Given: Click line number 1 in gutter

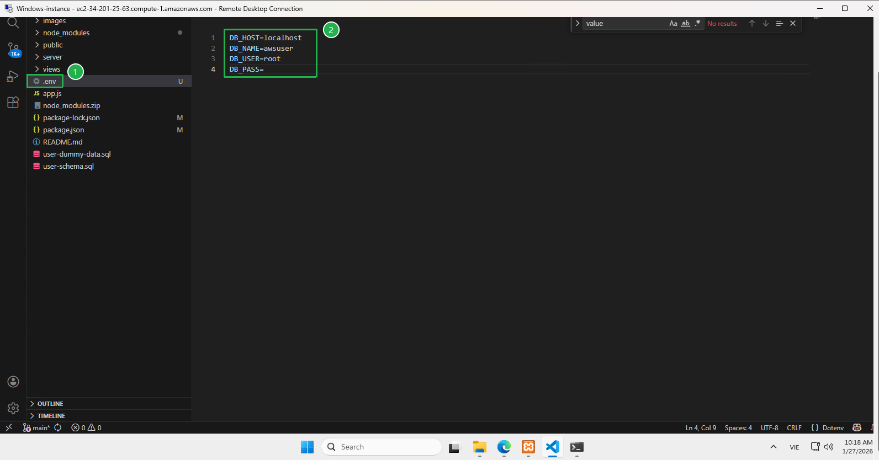Looking at the screenshot, I should click(213, 38).
